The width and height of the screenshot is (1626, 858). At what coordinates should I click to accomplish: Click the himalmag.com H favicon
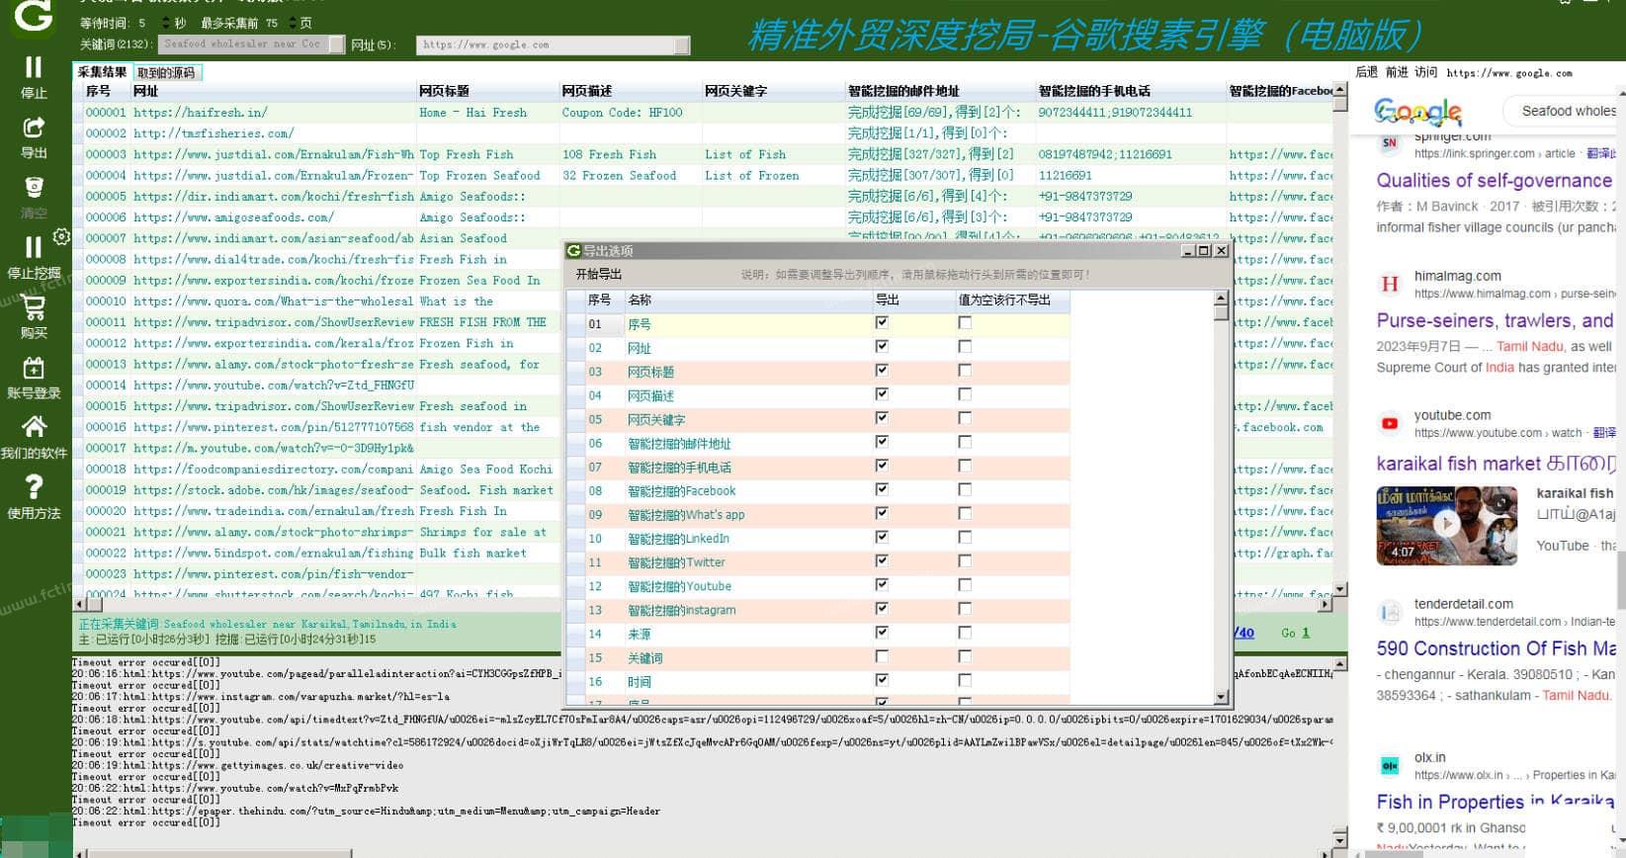point(1390,285)
